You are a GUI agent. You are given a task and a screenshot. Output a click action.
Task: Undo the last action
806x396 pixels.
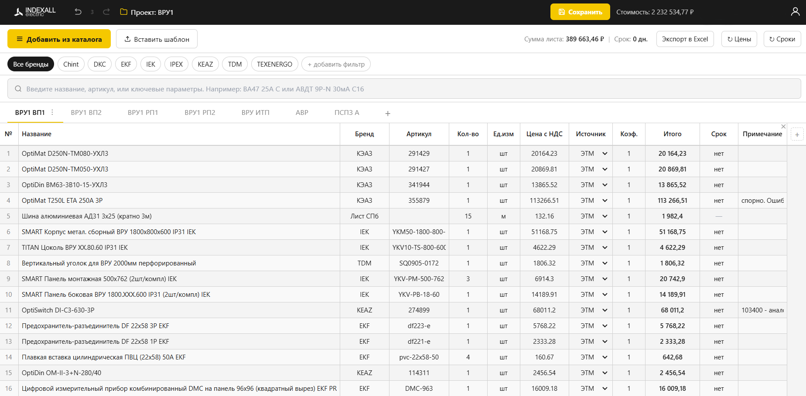(x=78, y=12)
